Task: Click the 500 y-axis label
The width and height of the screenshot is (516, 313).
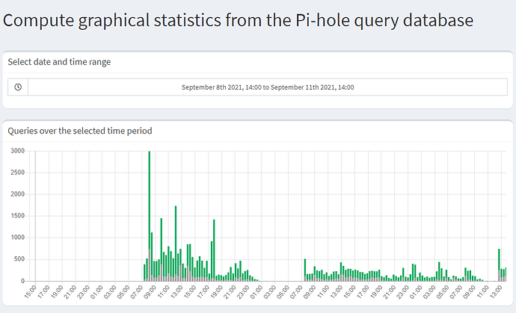Action: click(19, 259)
